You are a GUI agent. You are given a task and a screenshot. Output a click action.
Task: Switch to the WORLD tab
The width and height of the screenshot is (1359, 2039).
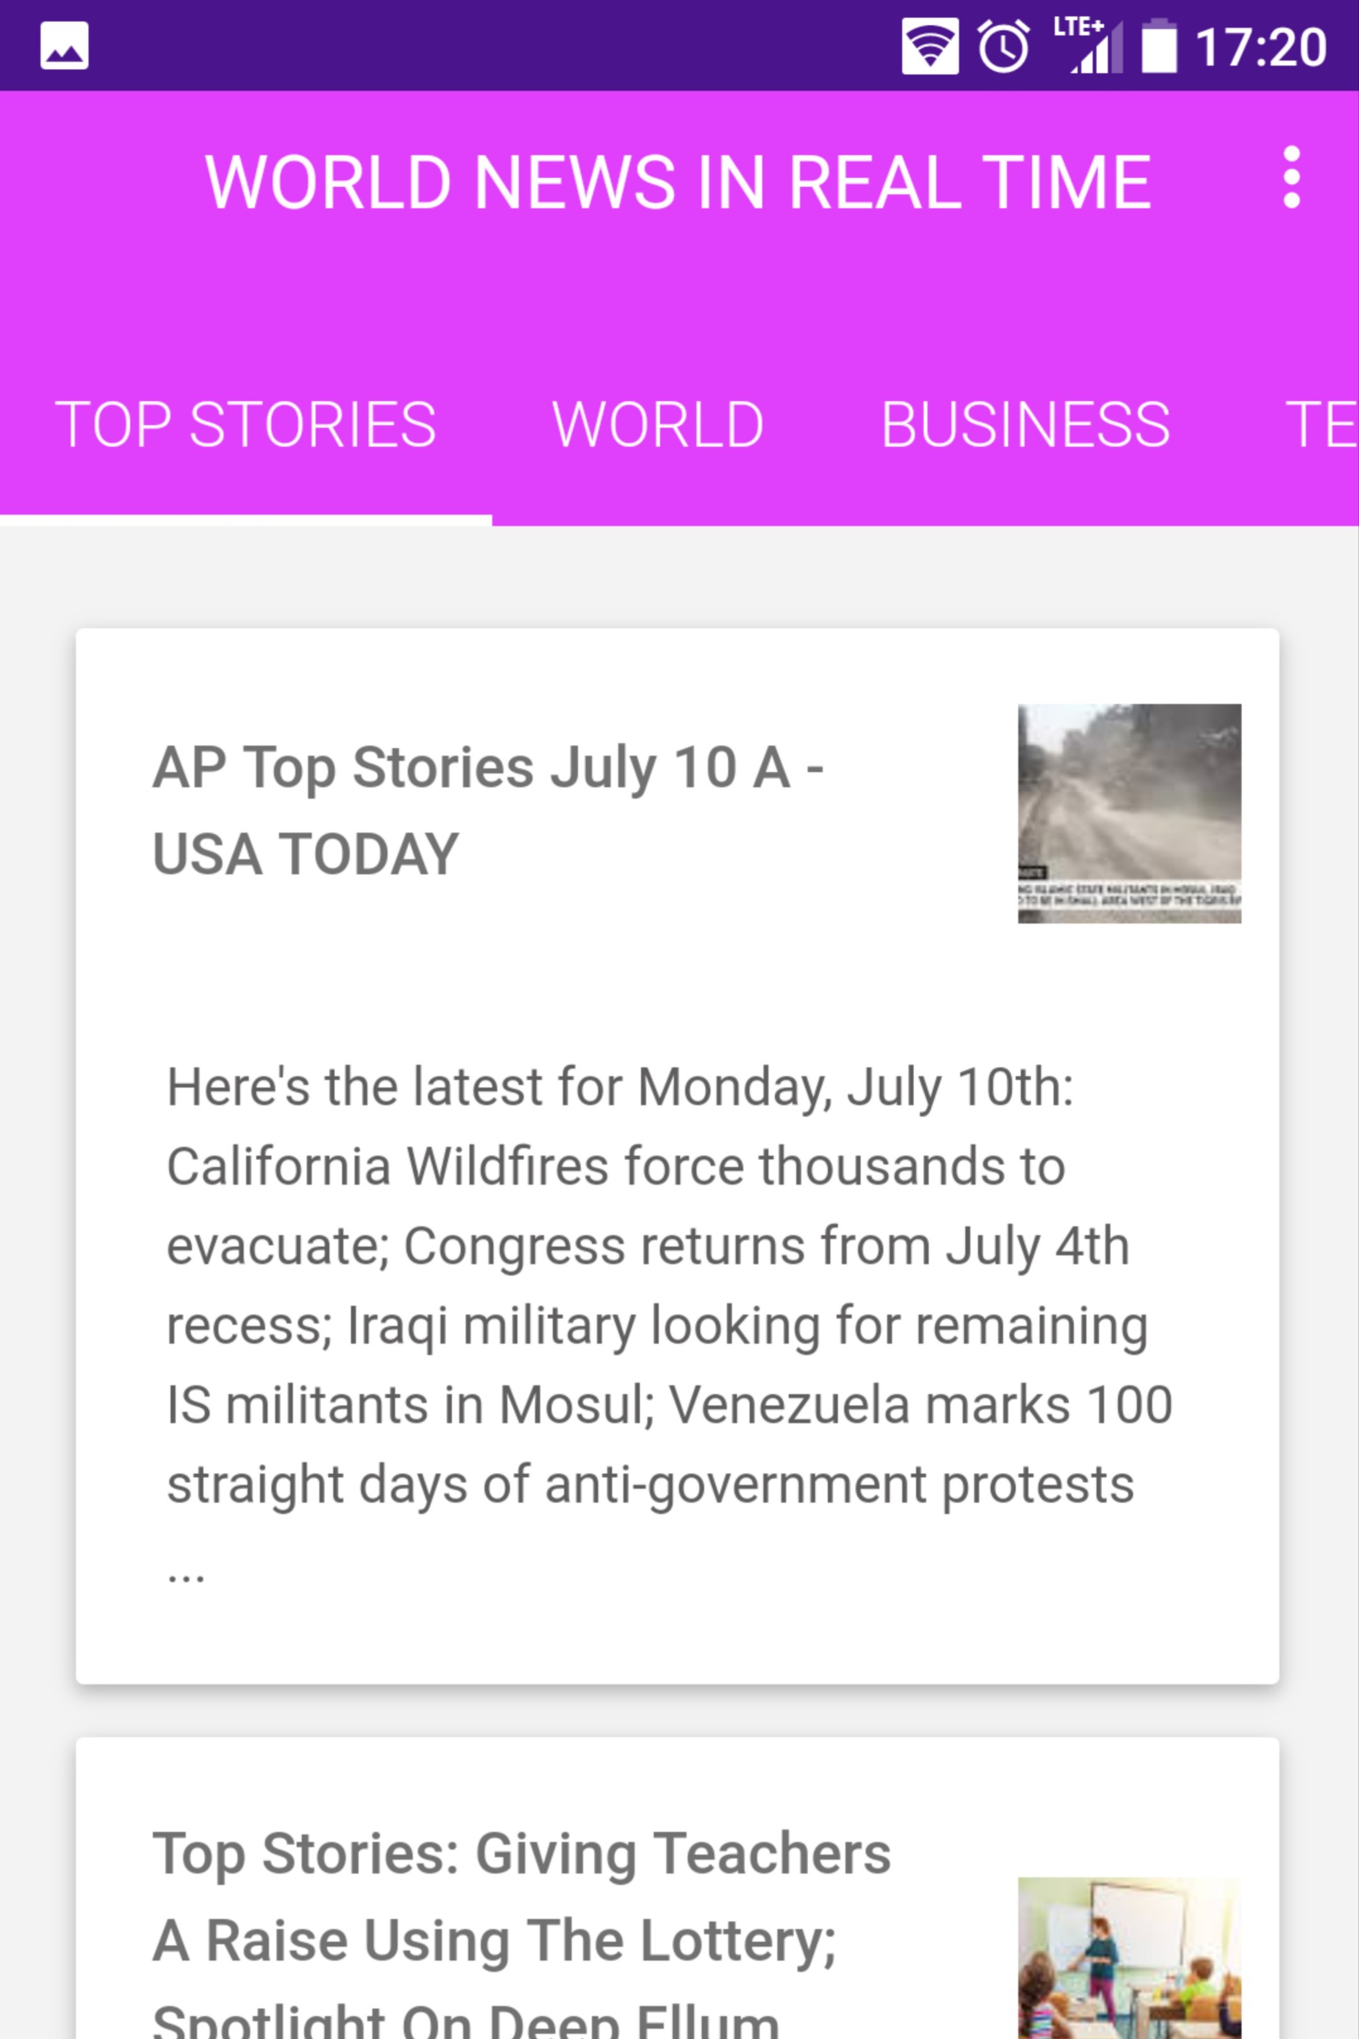point(658,424)
